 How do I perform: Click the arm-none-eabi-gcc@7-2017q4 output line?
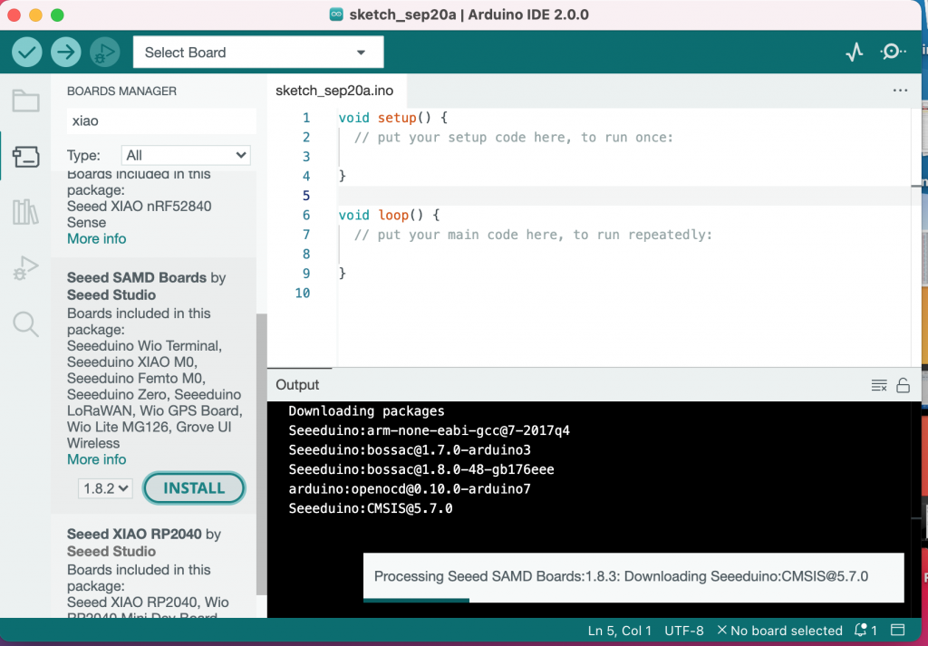tap(429, 430)
